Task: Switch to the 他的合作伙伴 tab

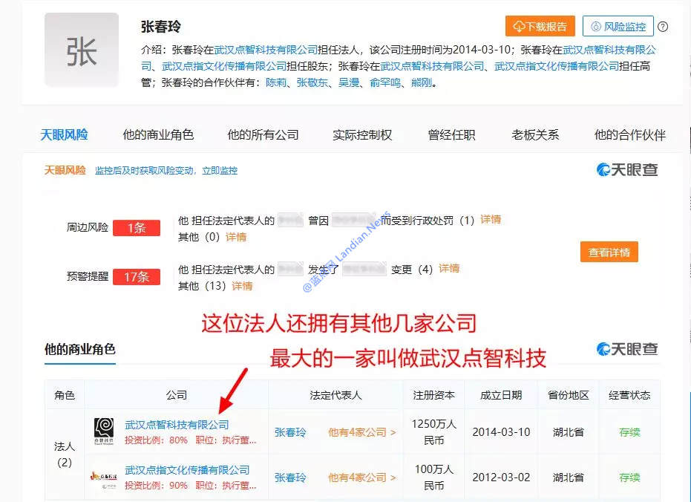Action: [x=630, y=134]
